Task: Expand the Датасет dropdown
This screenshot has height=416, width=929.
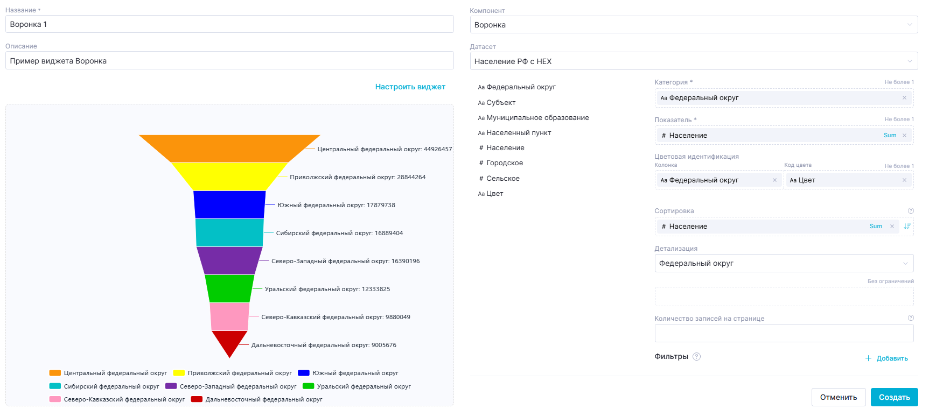Action: (x=693, y=61)
